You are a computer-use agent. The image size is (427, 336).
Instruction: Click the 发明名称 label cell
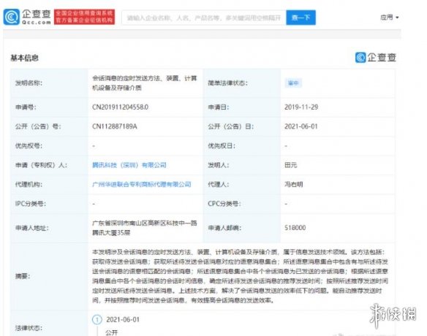pos(49,83)
